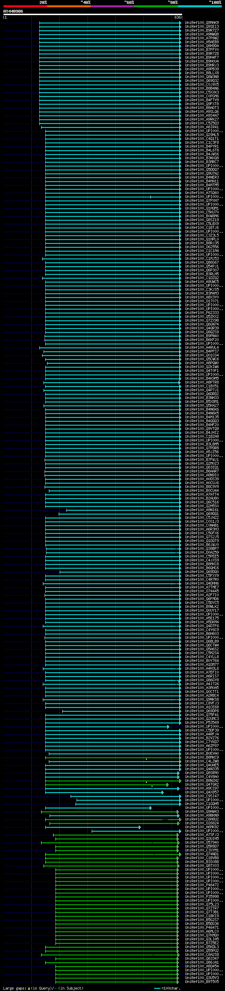The height and width of the screenshot is (991, 225).
Task: Open hit UniRef100_Q9SEI3
Action: click(202, 27)
